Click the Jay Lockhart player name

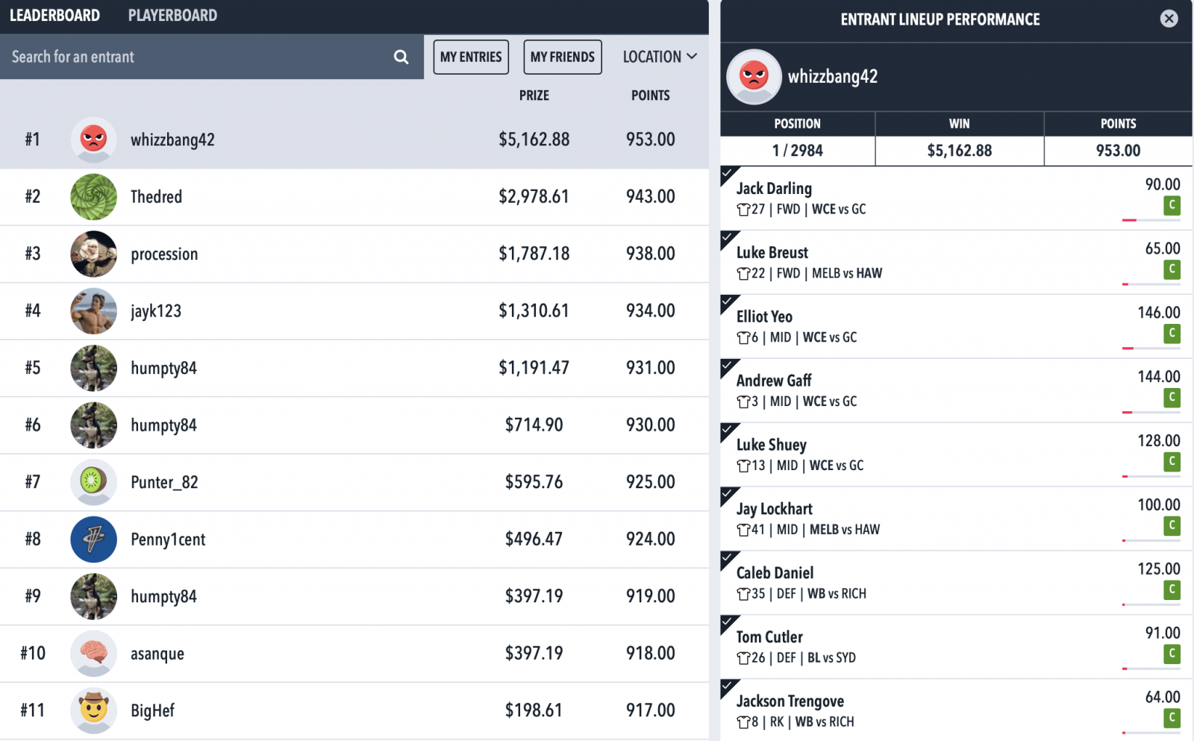(x=775, y=509)
